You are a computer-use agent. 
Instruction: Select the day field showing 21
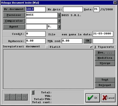[x=96, y=9]
